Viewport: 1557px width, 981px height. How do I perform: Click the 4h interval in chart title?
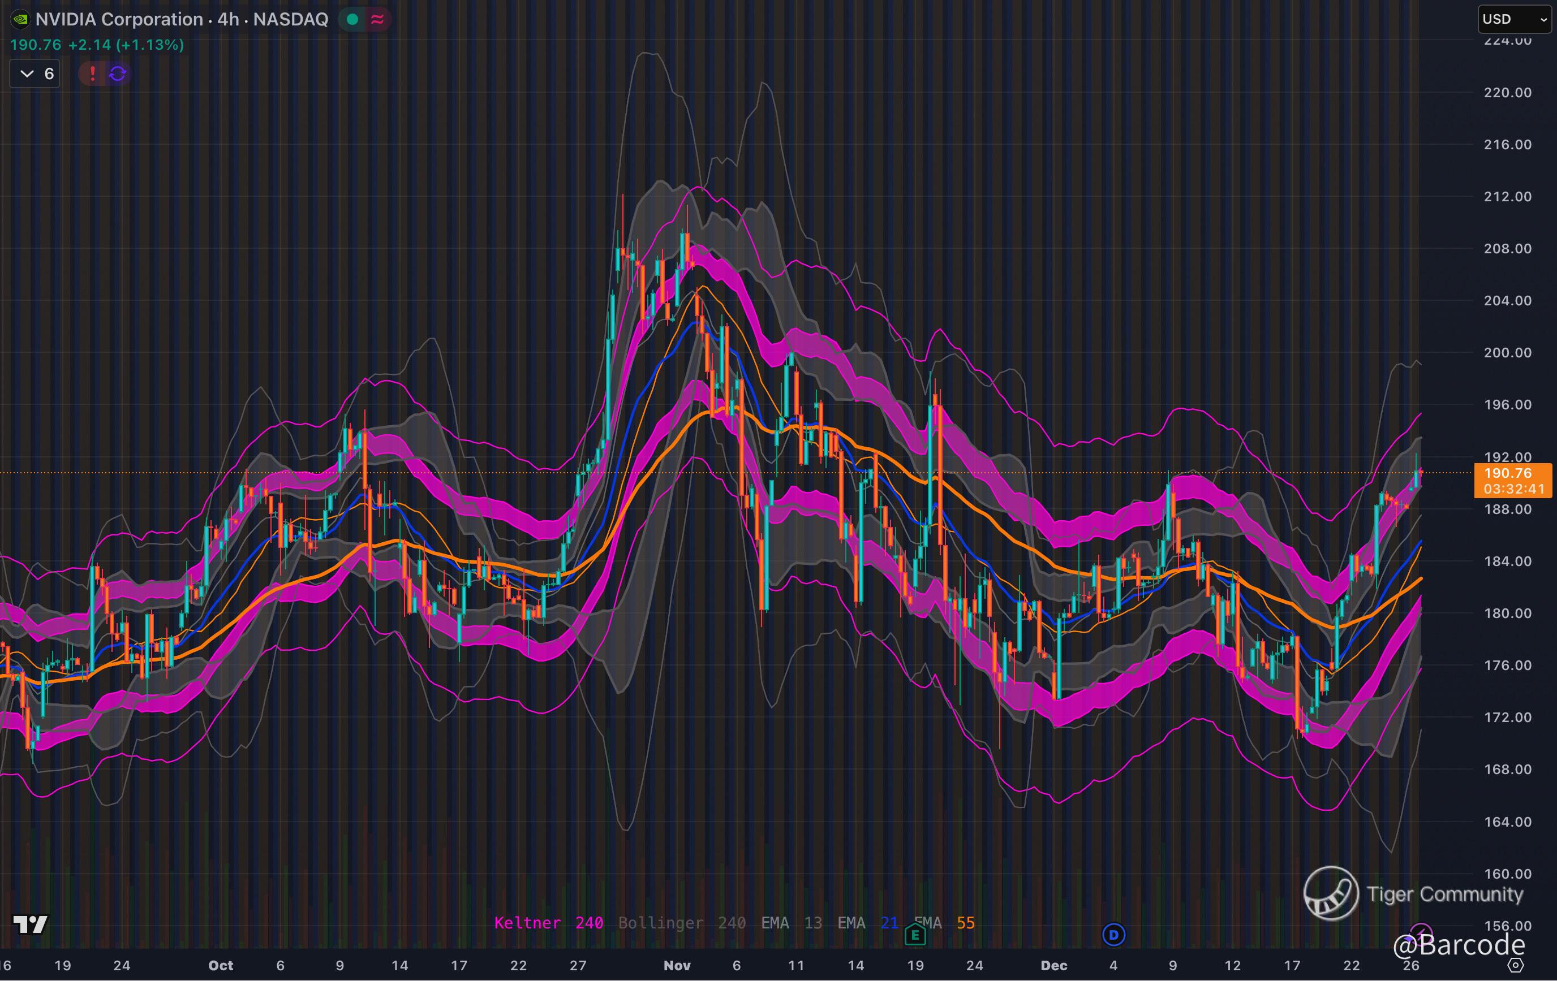click(x=227, y=19)
